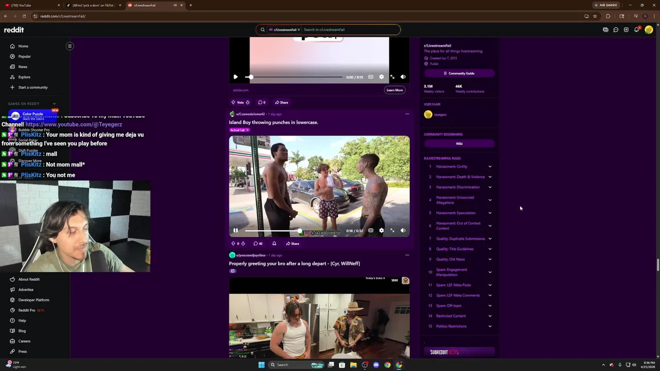660x371 pixels.
Task: Open the Reddit advertise icon in header
Action: click(x=605, y=30)
